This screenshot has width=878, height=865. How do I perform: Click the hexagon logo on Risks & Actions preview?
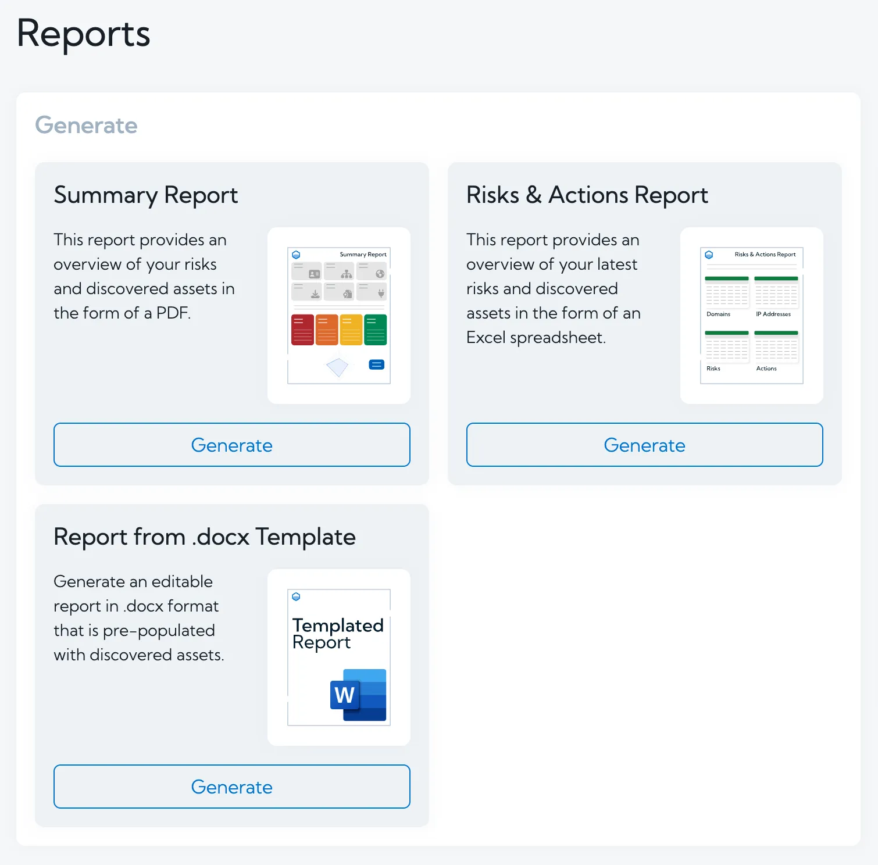tap(709, 254)
